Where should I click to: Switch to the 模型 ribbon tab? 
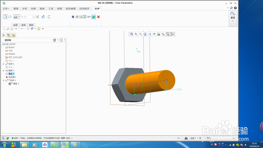coord(16,9)
